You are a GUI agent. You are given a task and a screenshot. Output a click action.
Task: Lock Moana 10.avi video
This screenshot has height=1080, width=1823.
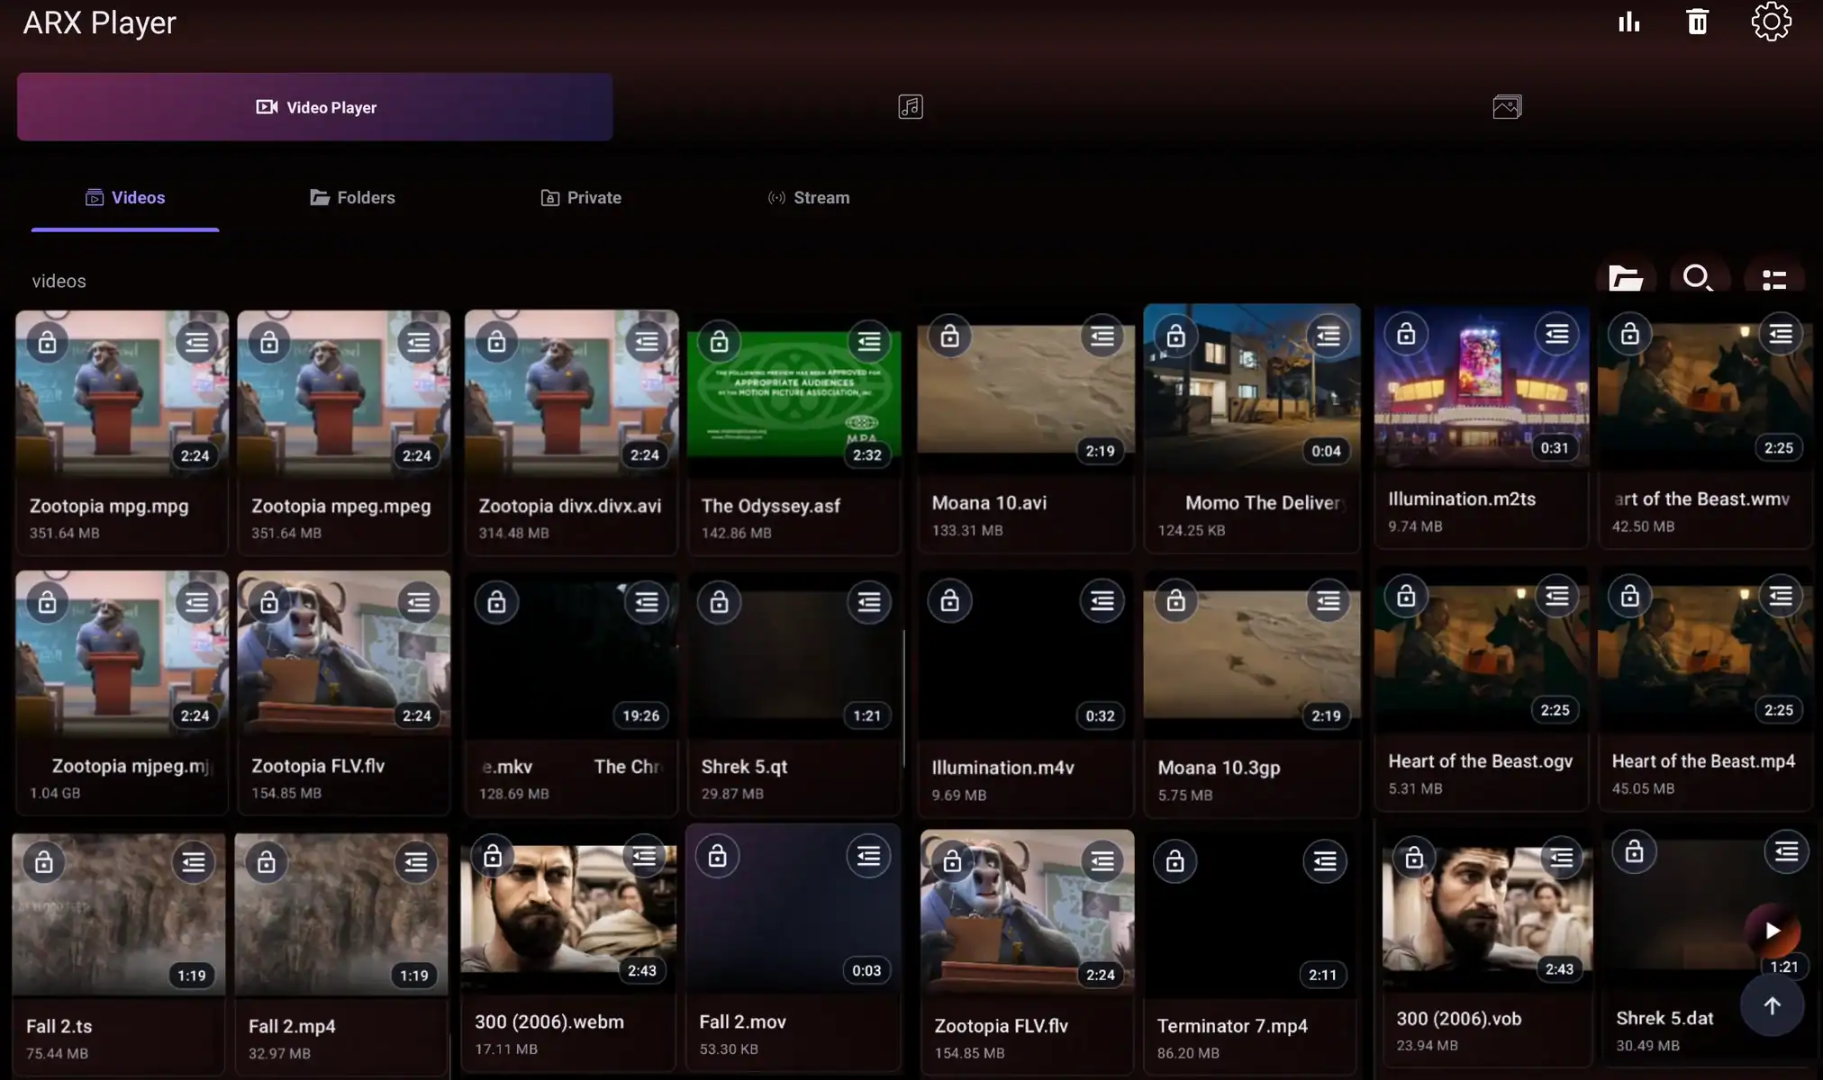point(949,336)
